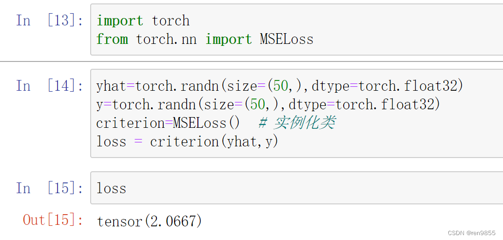Click 'from torch.nn import MSELoss' line
This screenshot has width=503, height=240.
205,40
